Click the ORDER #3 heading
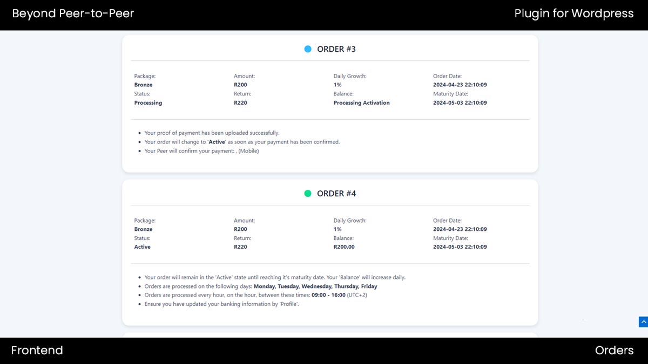 tap(337, 49)
